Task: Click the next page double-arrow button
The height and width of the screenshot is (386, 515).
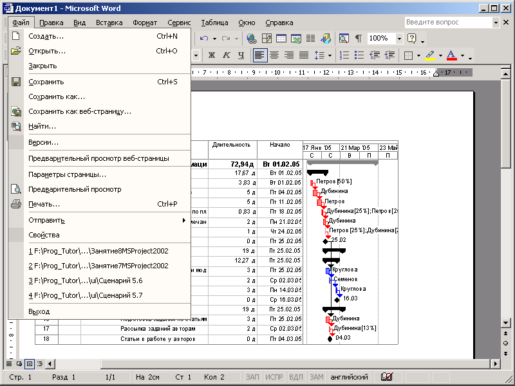Action: [x=505, y=353]
